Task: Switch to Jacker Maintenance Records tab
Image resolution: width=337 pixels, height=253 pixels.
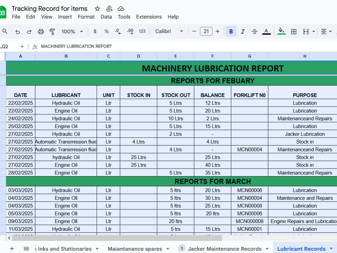Action: pos(224,249)
